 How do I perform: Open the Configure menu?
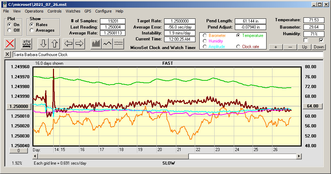103,11
